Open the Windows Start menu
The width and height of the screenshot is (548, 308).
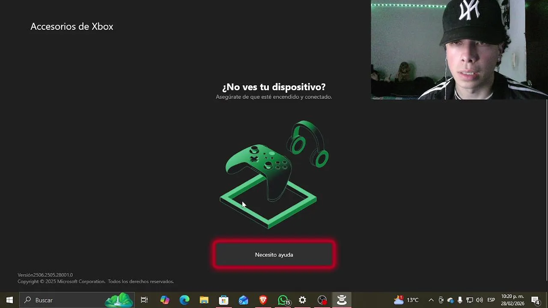9,300
